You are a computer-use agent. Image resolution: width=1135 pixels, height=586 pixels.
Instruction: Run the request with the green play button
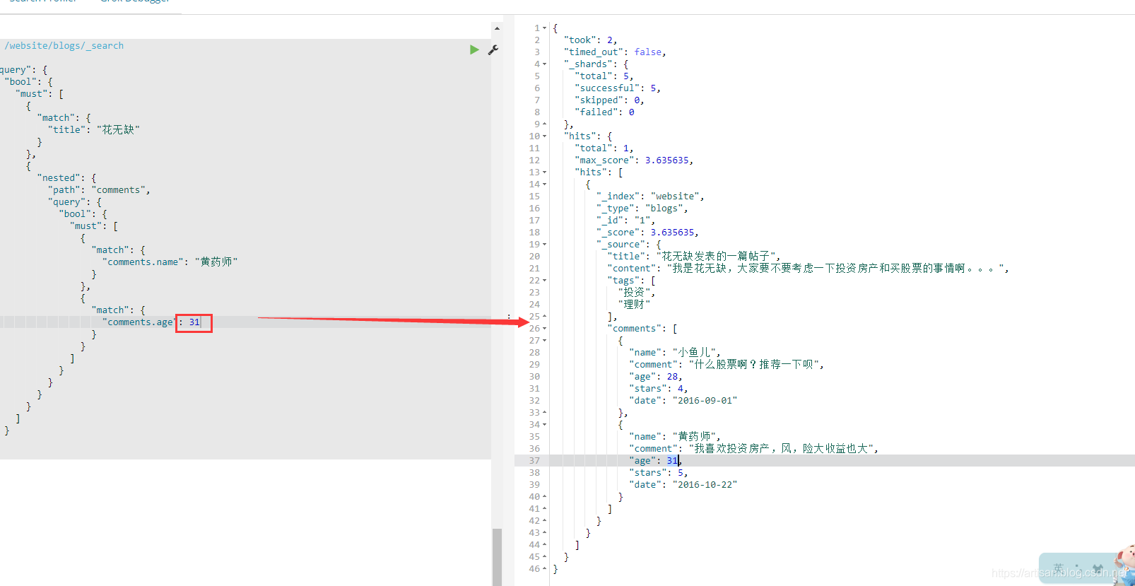click(x=474, y=49)
